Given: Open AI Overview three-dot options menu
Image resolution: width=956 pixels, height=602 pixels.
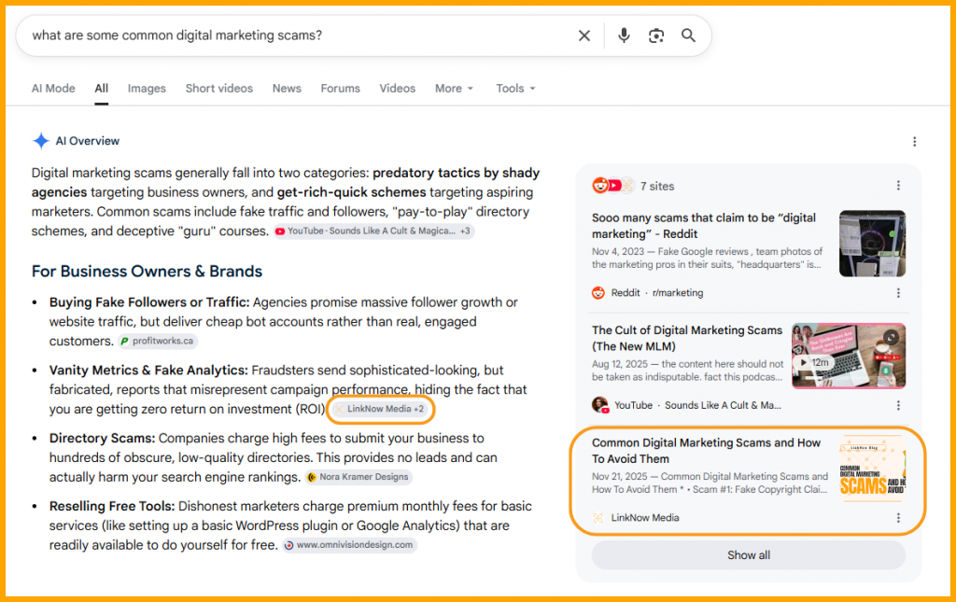Looking at the screenshot, I should [914, 141].
